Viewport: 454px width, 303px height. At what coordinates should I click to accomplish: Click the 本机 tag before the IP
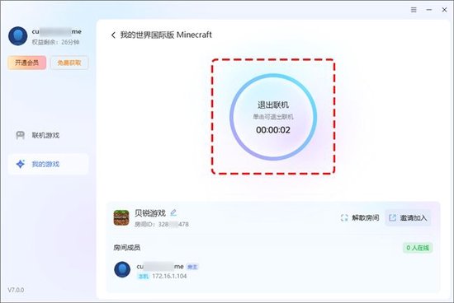tap(143, 277)
